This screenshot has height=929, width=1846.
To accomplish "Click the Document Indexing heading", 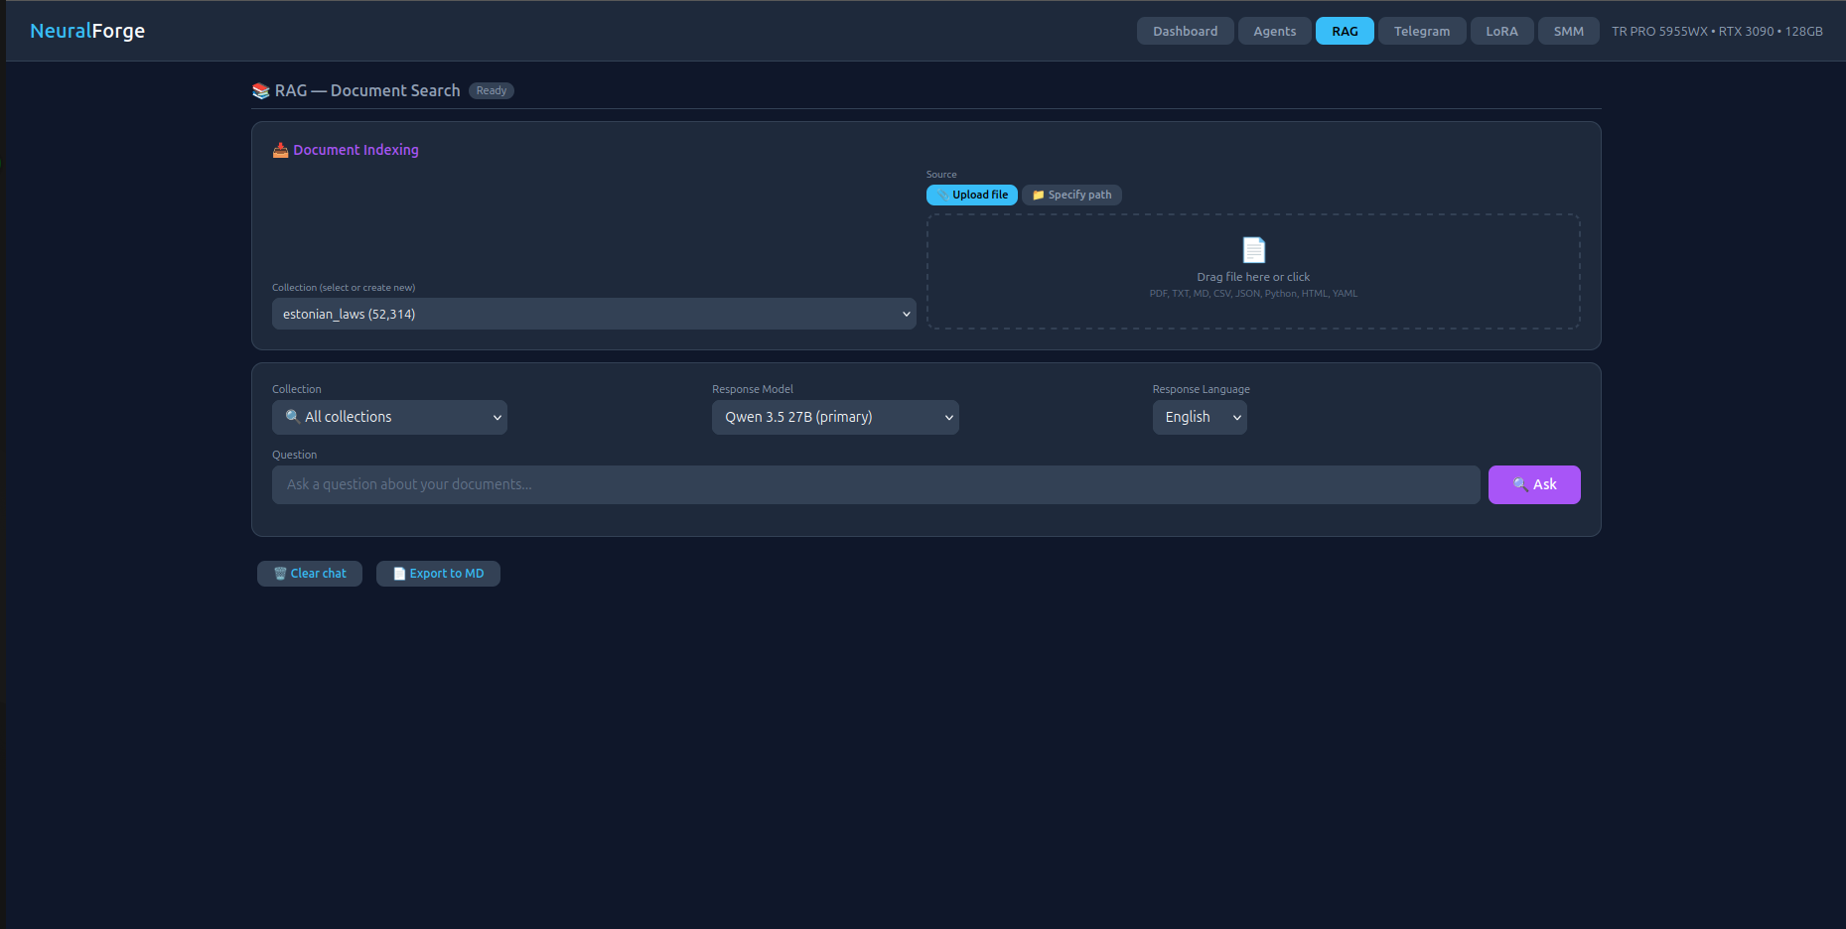I will 355,150.
